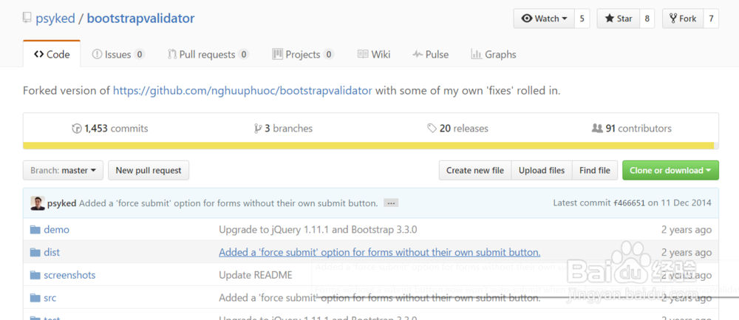Click the Pulse tab heartbeat icon

pos(418,54)
